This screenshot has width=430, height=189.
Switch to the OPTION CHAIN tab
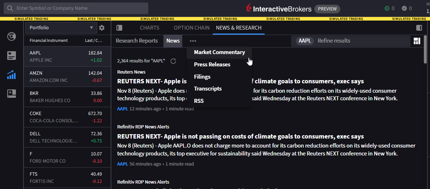(x=192, y=28)
